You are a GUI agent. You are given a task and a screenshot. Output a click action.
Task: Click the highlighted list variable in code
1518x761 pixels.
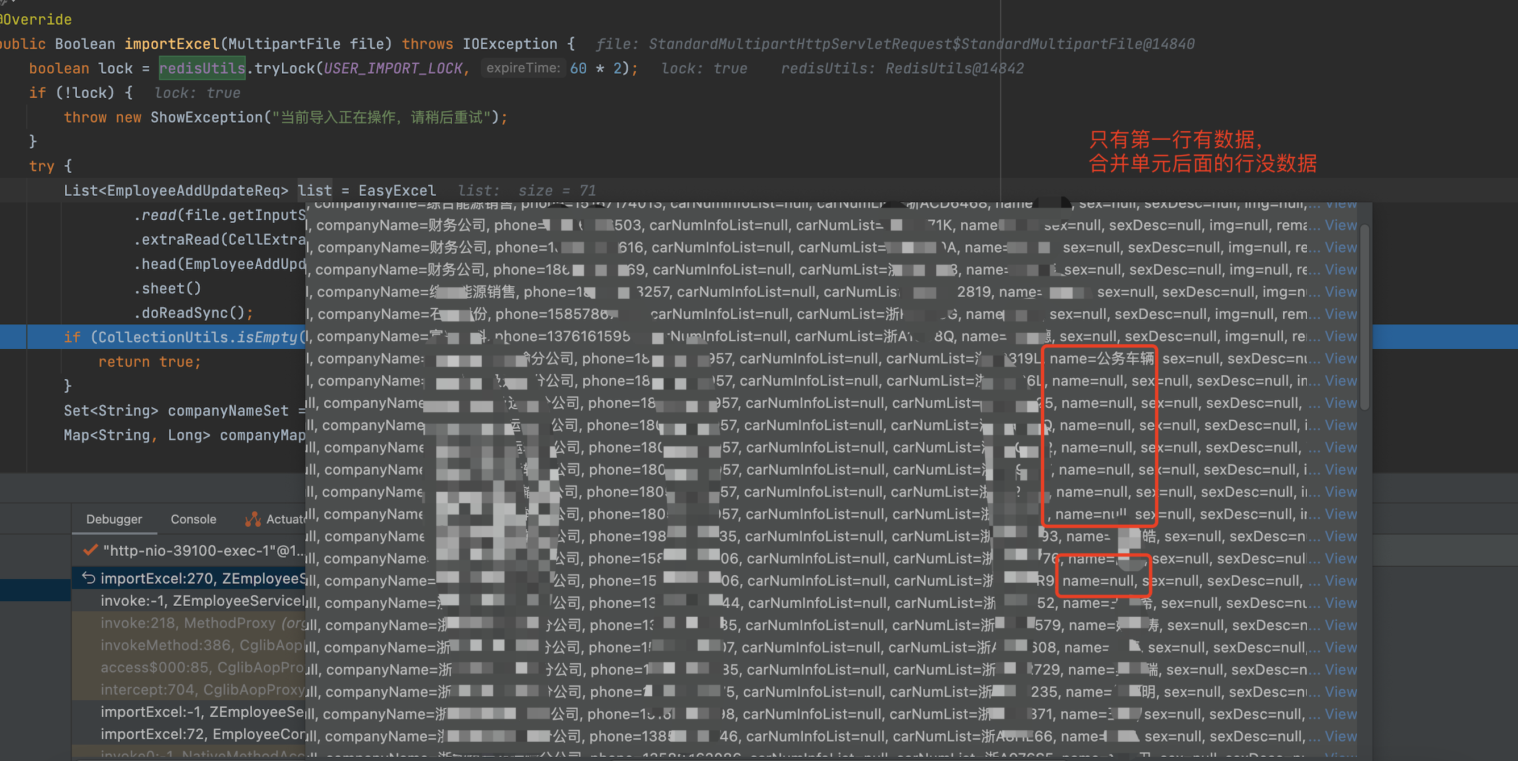(315, 191)
